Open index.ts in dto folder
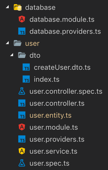Viewport: 108px width, 170px height. (x=47, y=79)
